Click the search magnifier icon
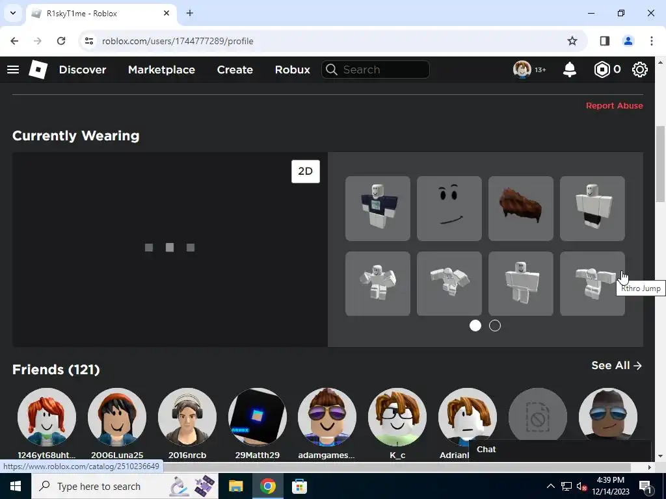Screen dimensions: 666x499 click(332, 70)
